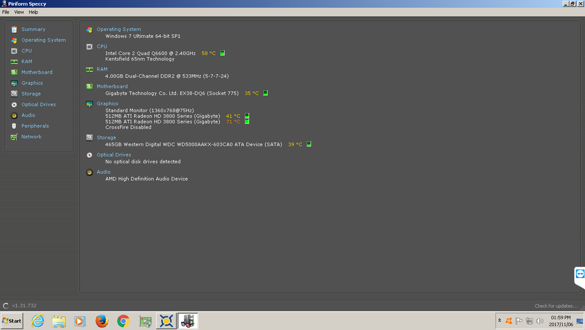Screen dimensions: 585x330
Task: Open Network in the sidebar
Action: coord(31,137)
